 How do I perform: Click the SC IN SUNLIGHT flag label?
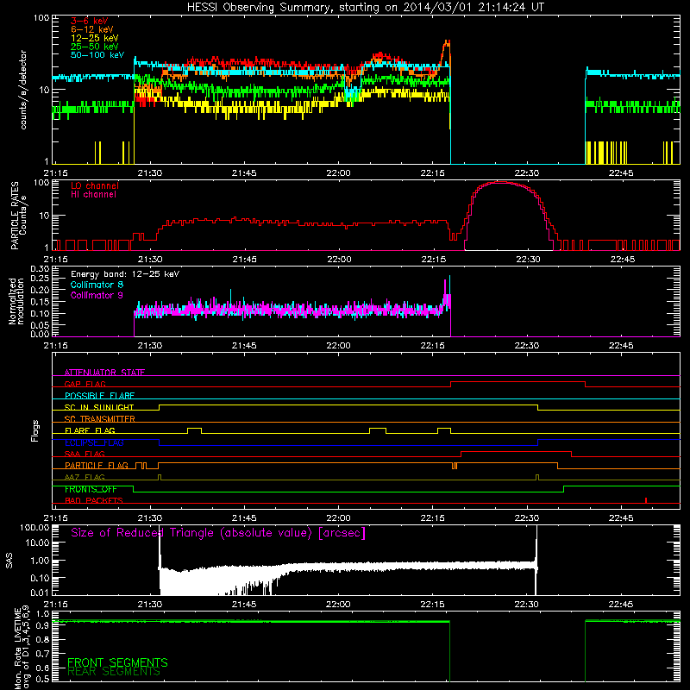coord(99,407)
